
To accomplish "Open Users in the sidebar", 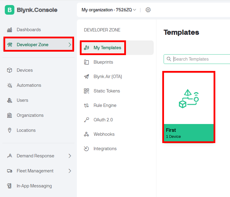I will (x=39, y=100).
